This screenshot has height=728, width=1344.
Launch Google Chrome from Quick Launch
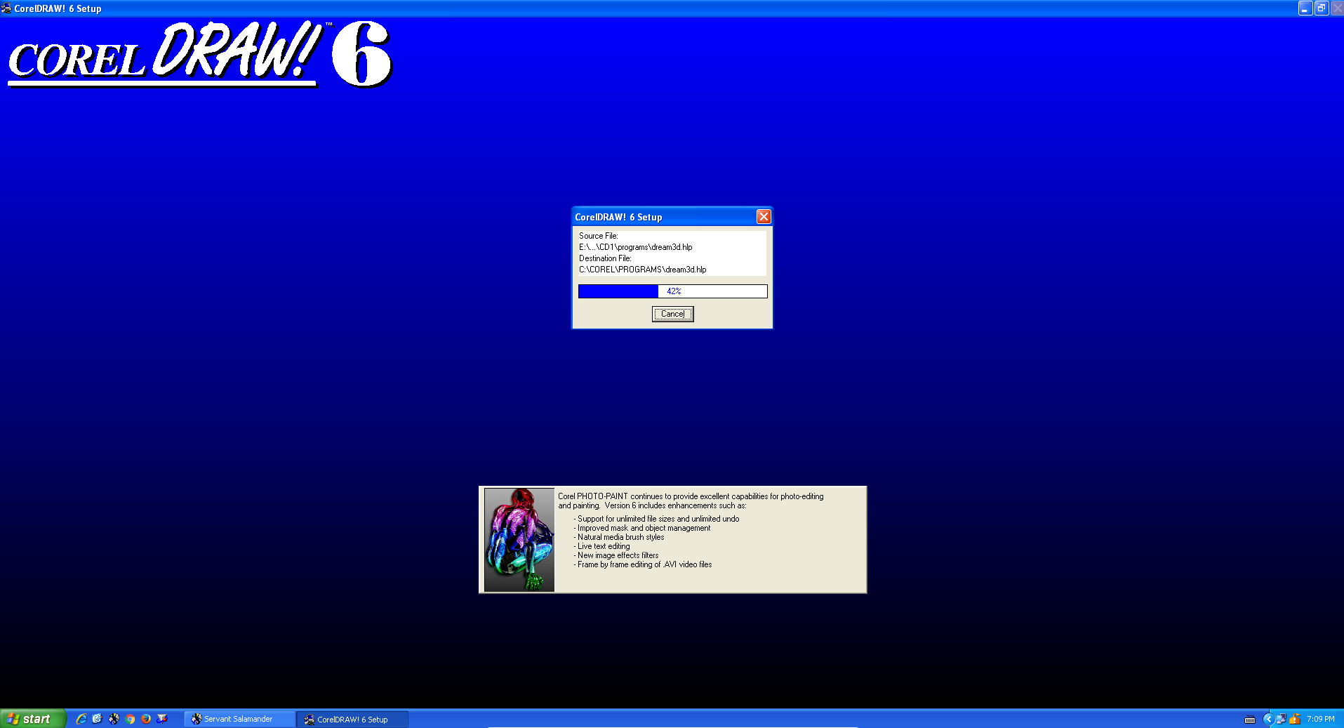click(130, 719)
